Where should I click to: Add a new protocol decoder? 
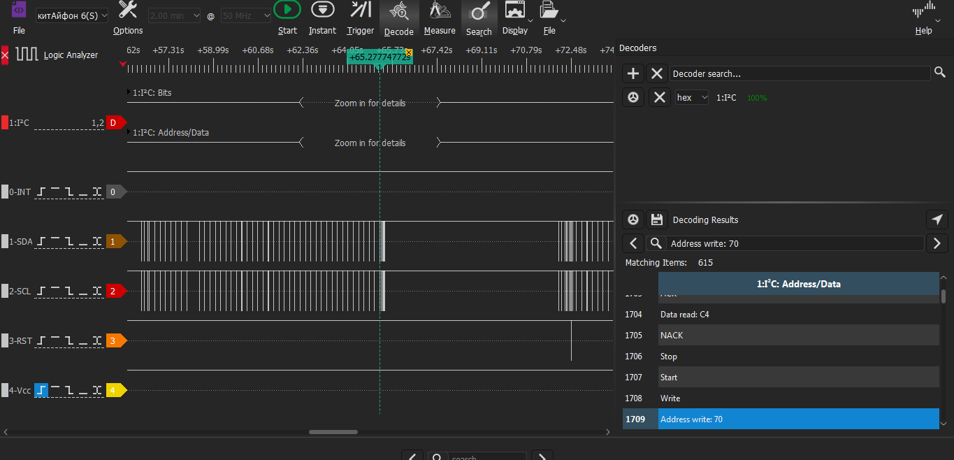point(633,73)
